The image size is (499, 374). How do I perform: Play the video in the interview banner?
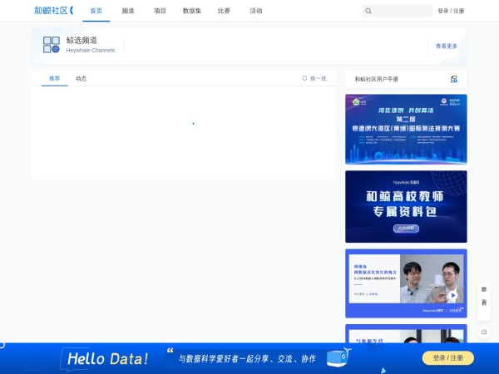pyautogui.click(x=452, y=294)
